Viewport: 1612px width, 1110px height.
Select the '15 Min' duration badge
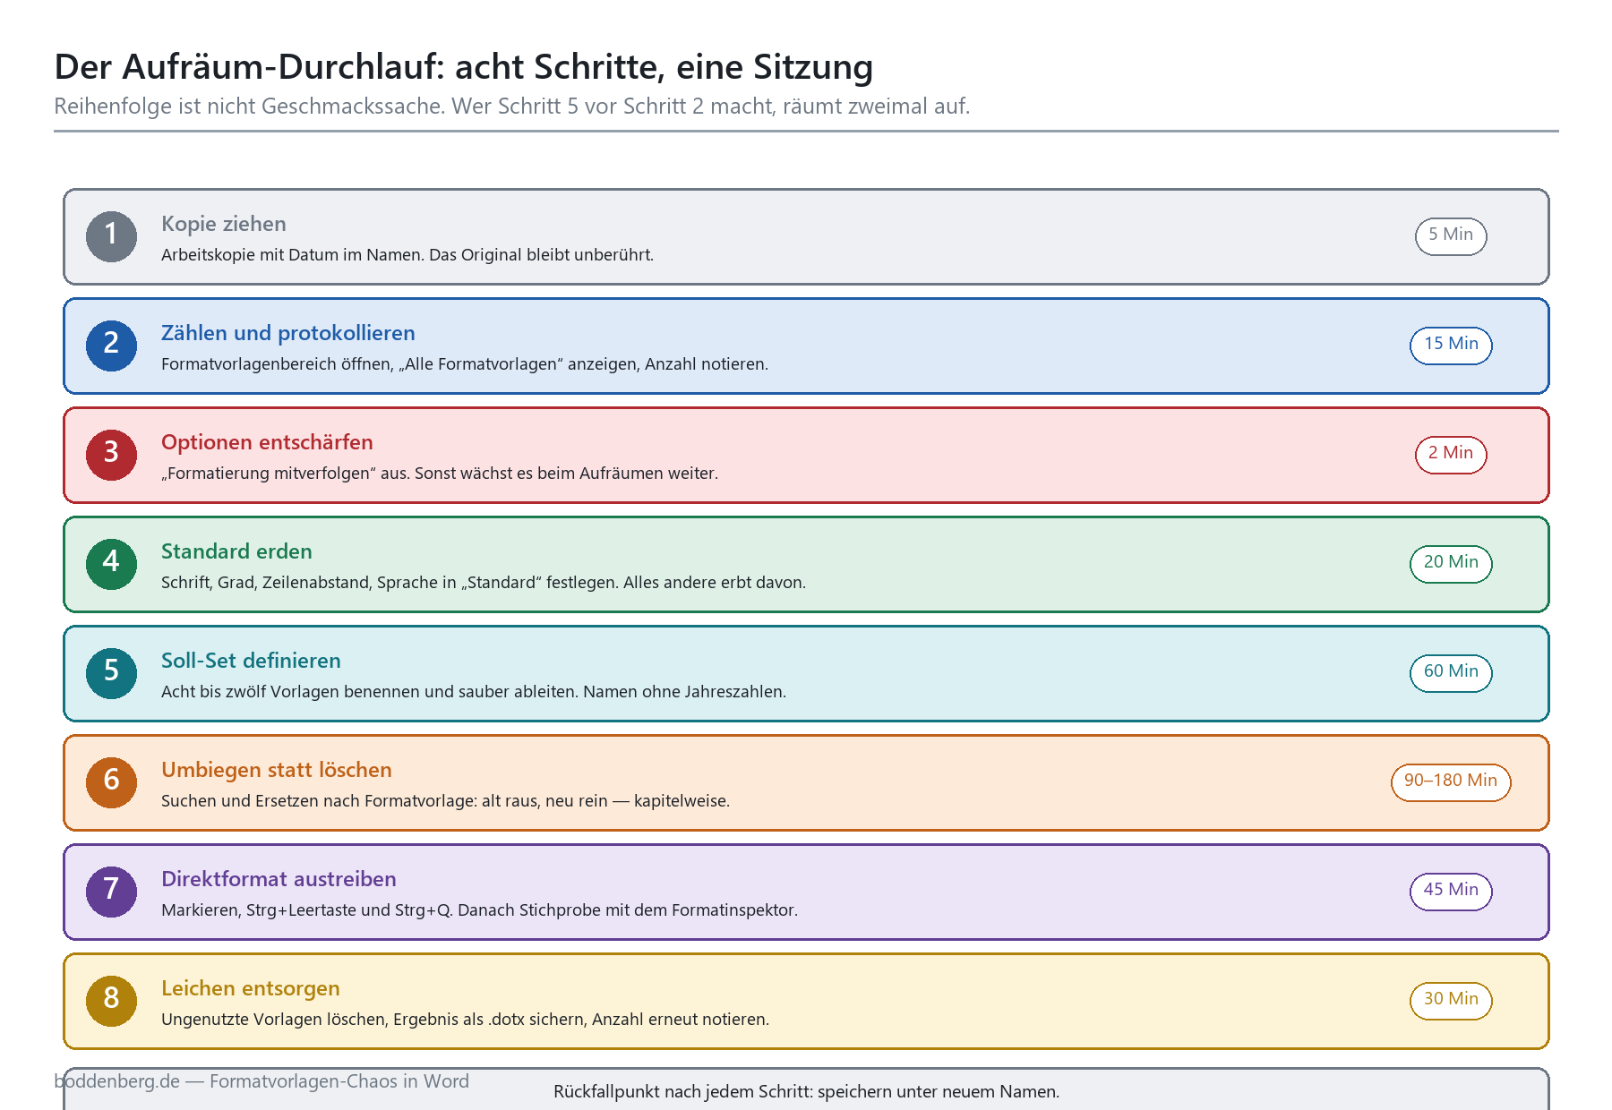click(x=1451, y=346)
